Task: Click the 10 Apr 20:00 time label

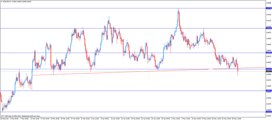Action: (115, 119)
